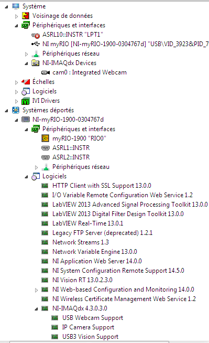Expand NI Web-based Configuration and Monitoring node
Viewport: 209px width, 343px height.
[x=36, y=290]
